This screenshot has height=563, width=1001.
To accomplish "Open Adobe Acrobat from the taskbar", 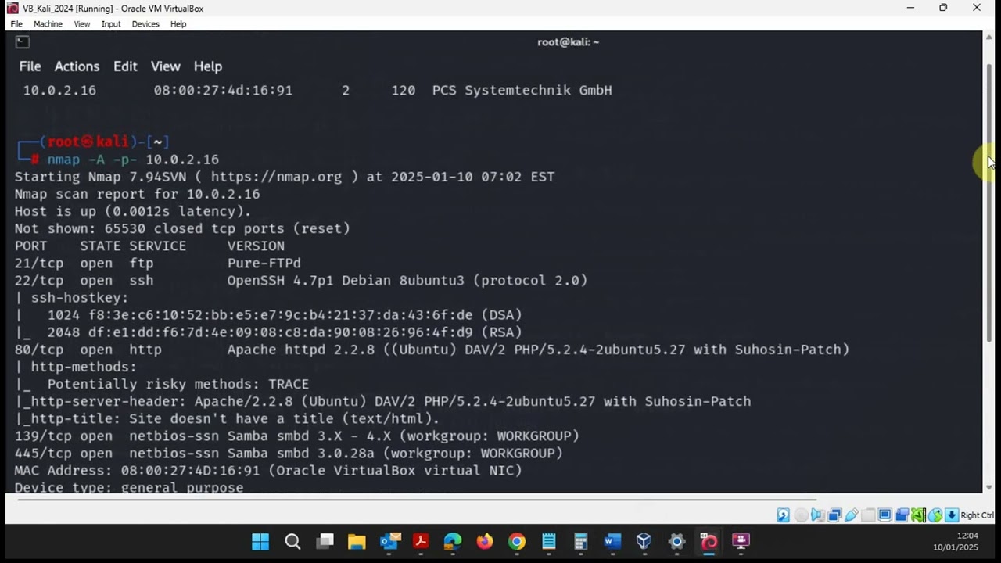I will coord(421,541).
